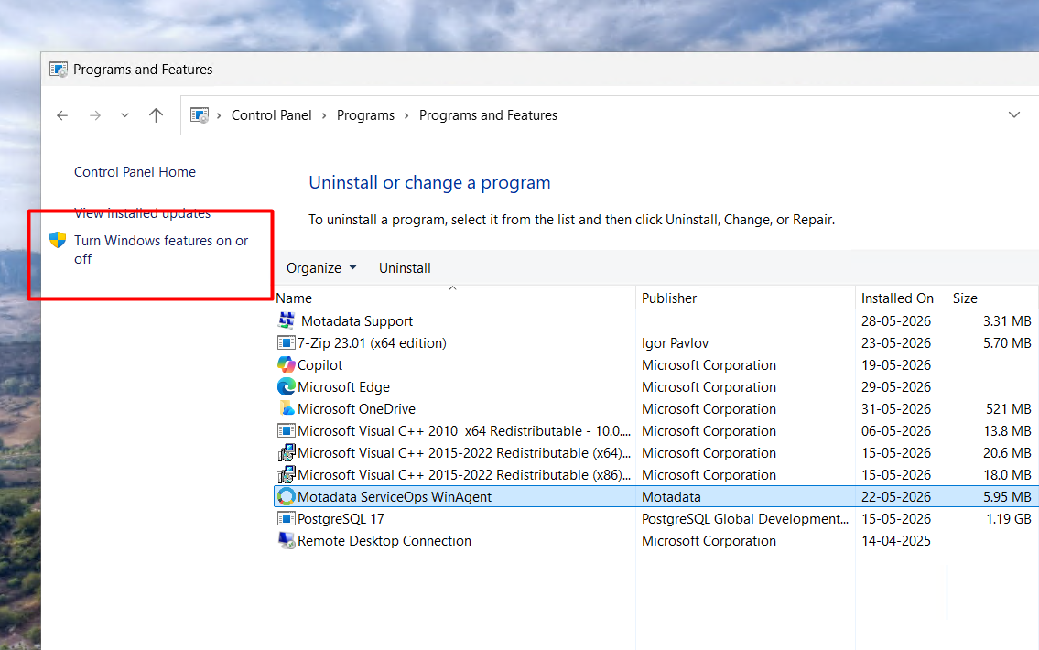The height and width of the screenshot is (650, 1039).
Task: Select Visual C++ 2015-2022 Redistributable (x86) entry
Action: (464, 474)
